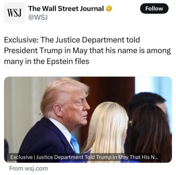Open the "From wsj.com" source link
The image size is (176, 175).
pyautogui.click(x=29, y=169)
